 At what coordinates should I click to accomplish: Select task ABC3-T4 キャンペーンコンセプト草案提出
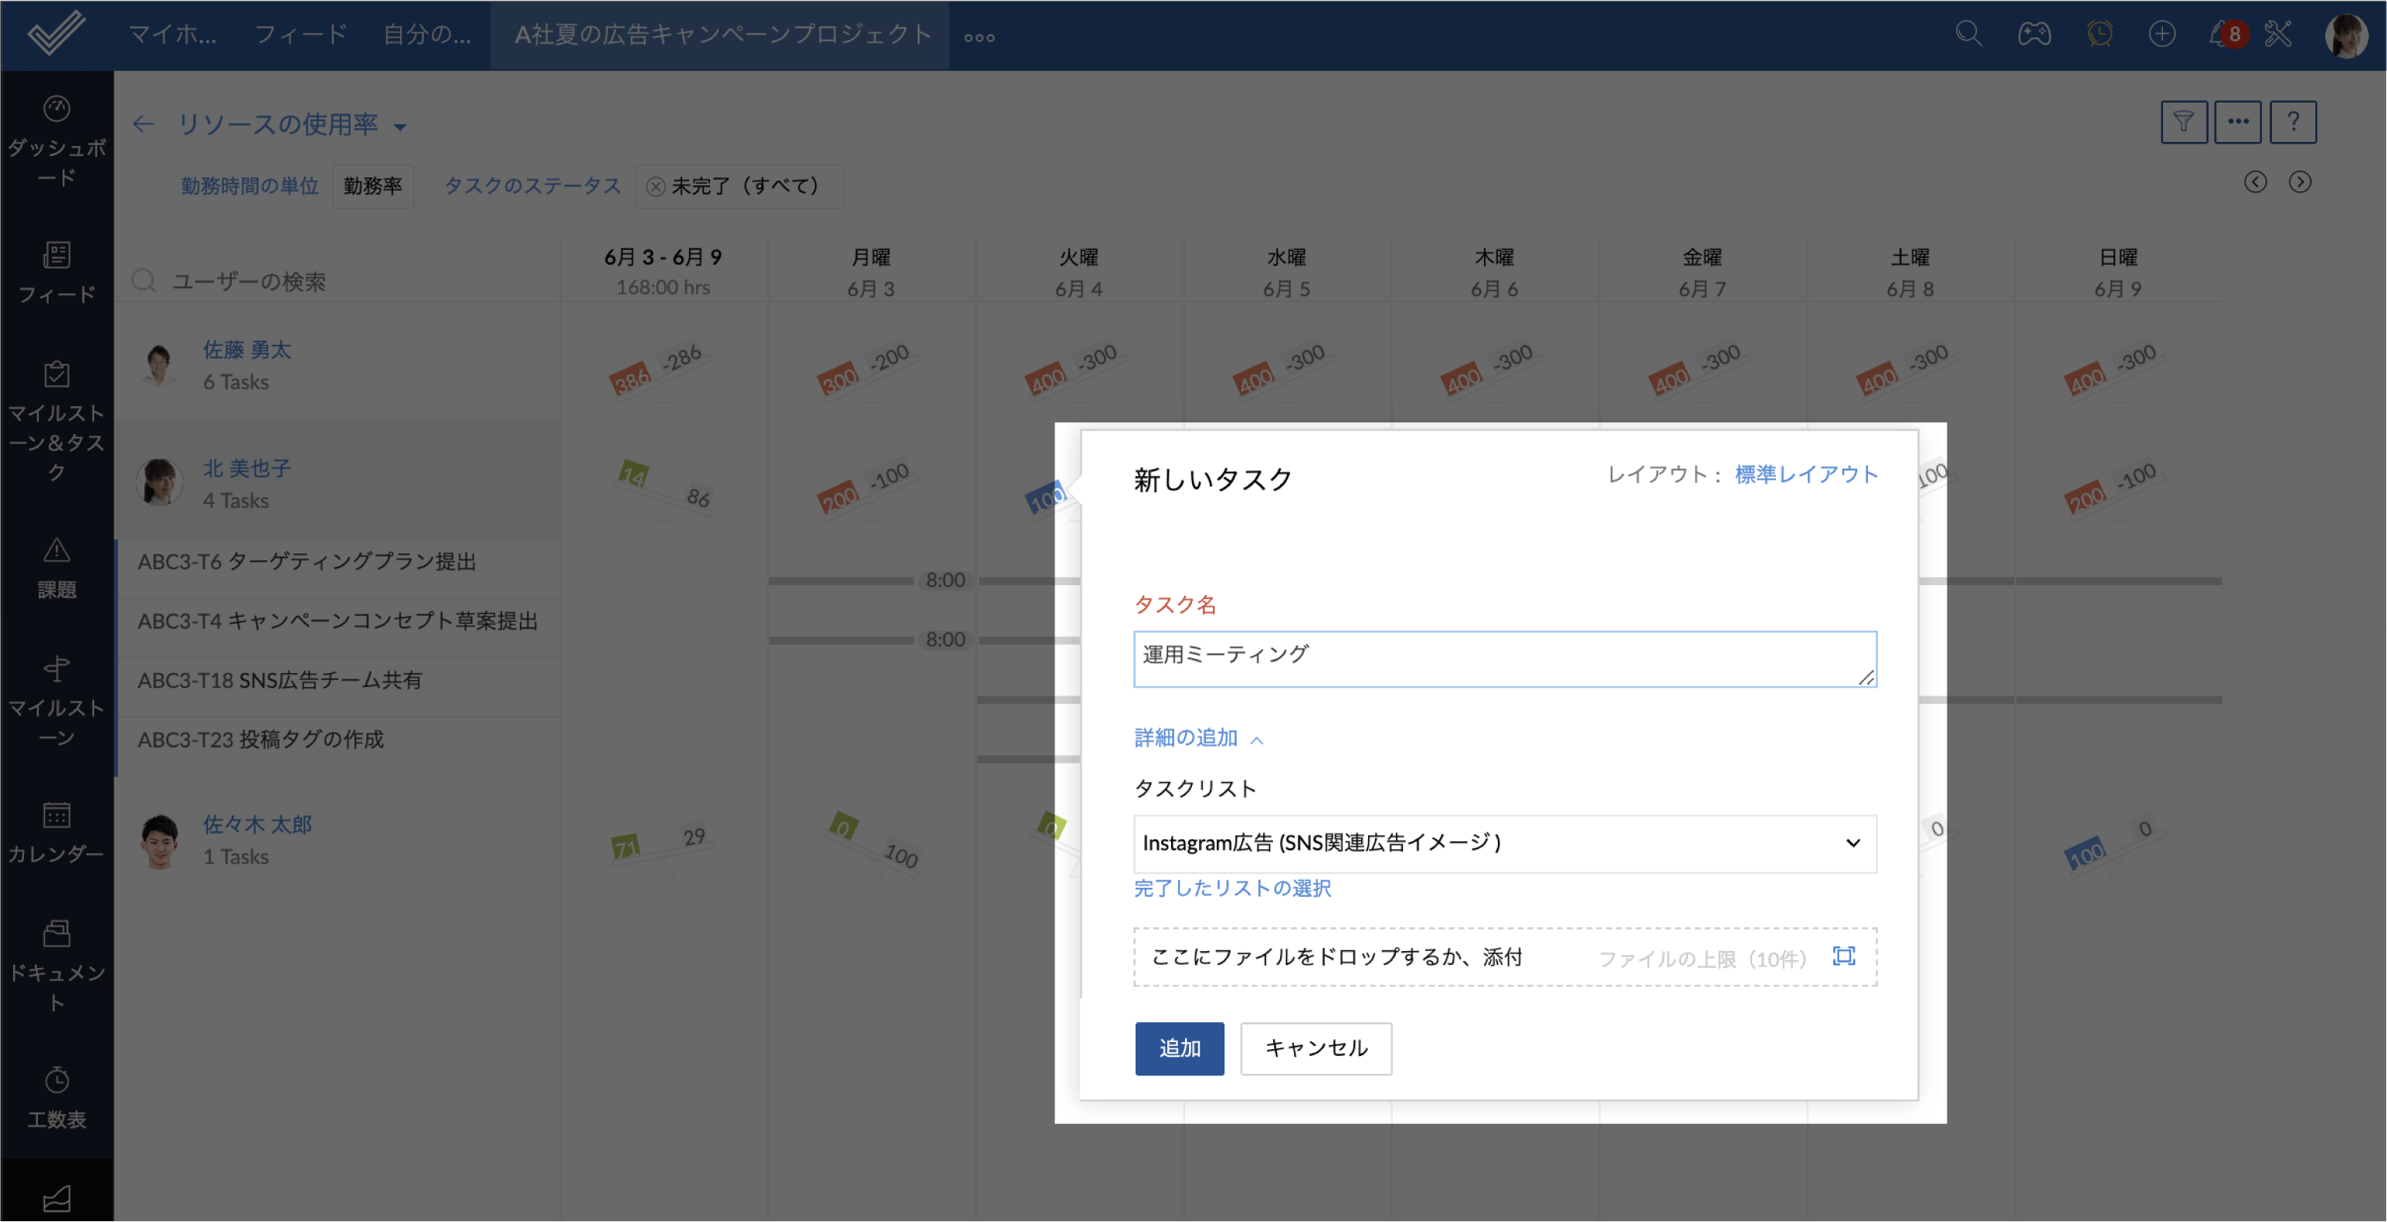click(338, 621)
